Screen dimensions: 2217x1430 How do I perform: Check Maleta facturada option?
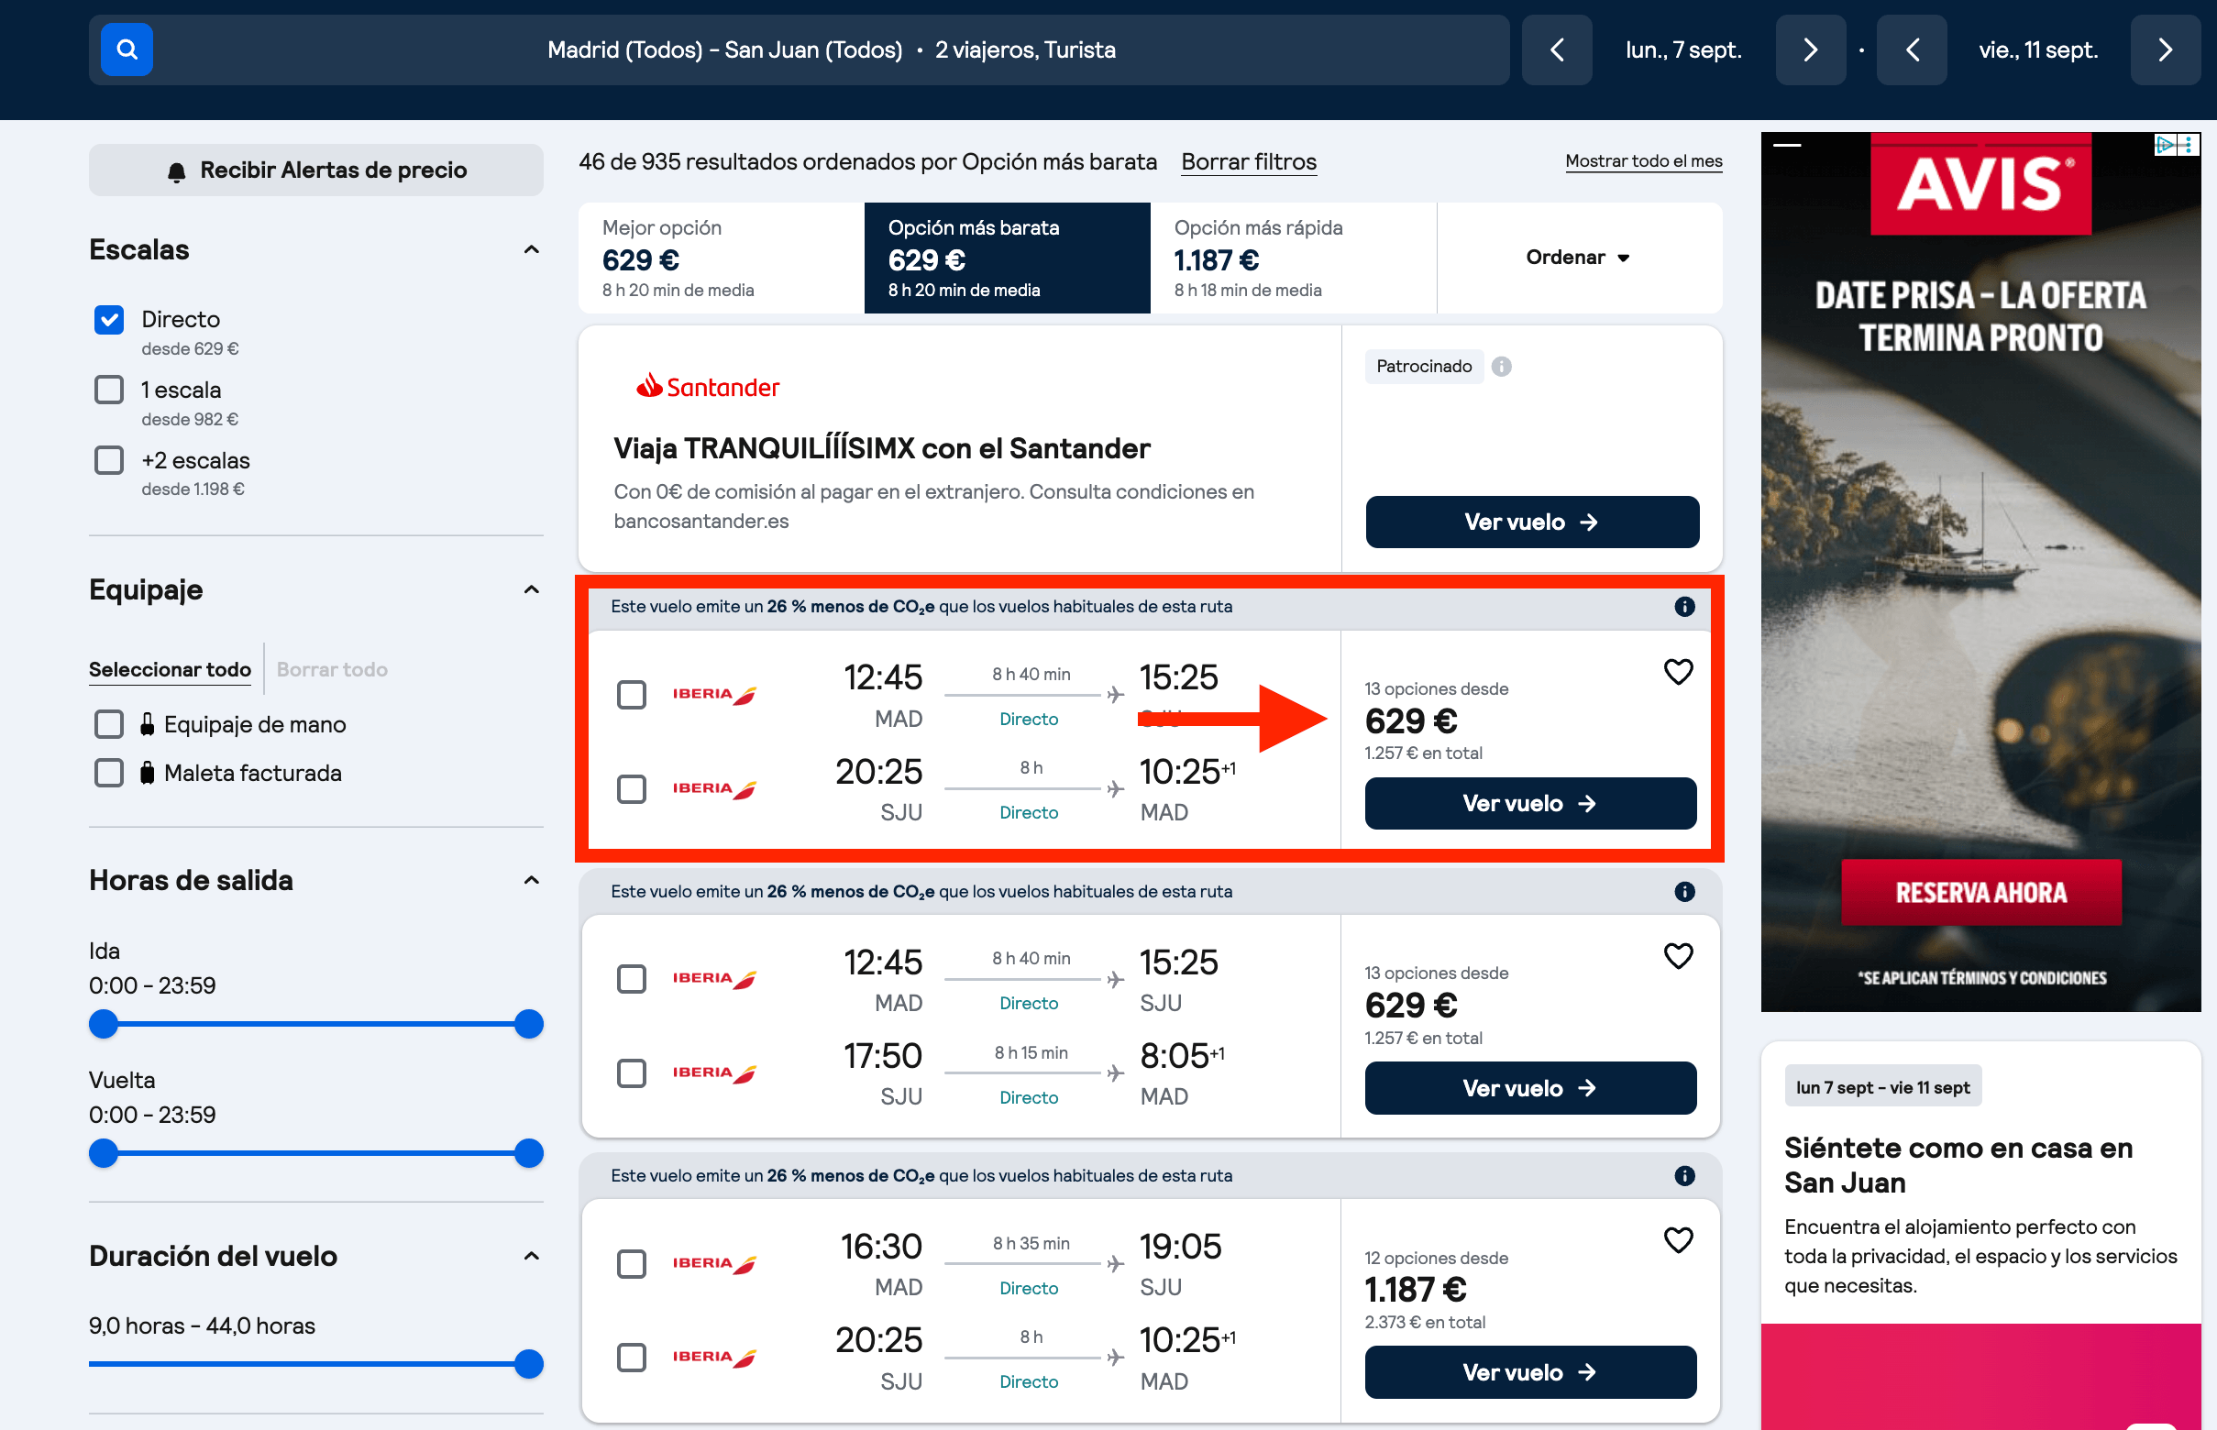[x=109, y=773]
